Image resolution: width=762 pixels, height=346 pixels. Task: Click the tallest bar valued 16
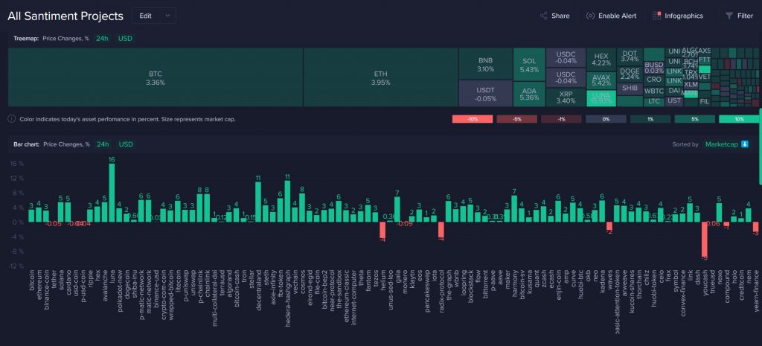pos(112,193)
